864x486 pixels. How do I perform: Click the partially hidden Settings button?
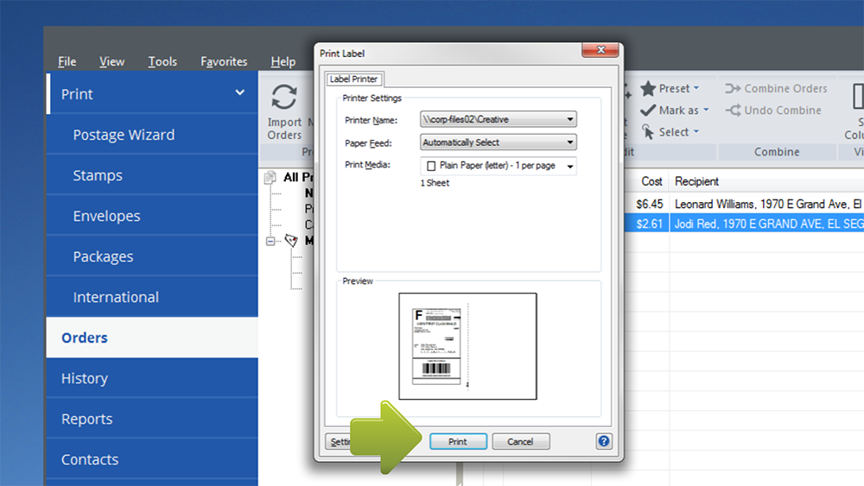pos(339,441)
